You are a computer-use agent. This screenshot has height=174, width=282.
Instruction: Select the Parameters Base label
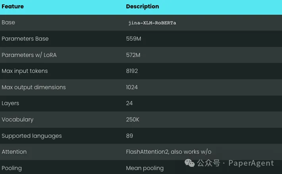coord(25,39)
